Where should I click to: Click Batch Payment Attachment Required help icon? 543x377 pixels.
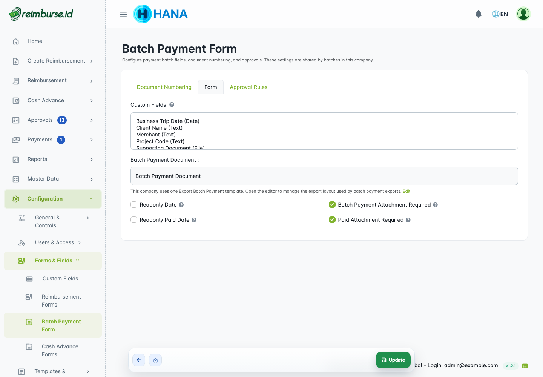coord(435,205)
